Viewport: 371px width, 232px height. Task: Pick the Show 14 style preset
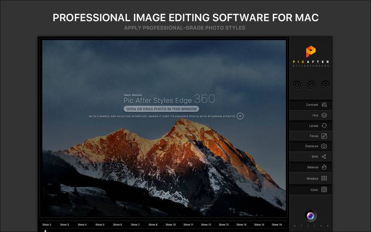pos(241,225)
